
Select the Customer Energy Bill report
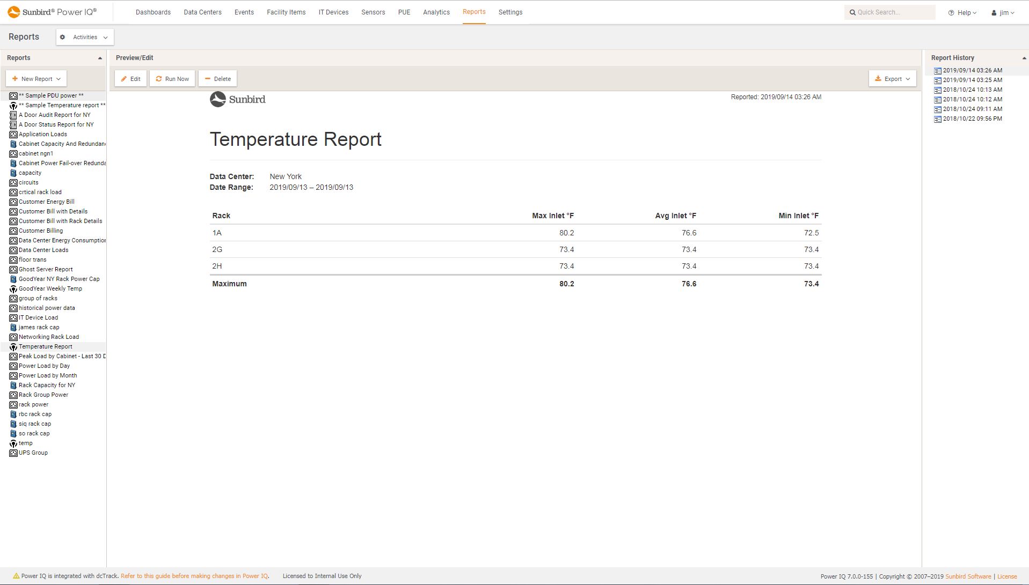point(46,202)
